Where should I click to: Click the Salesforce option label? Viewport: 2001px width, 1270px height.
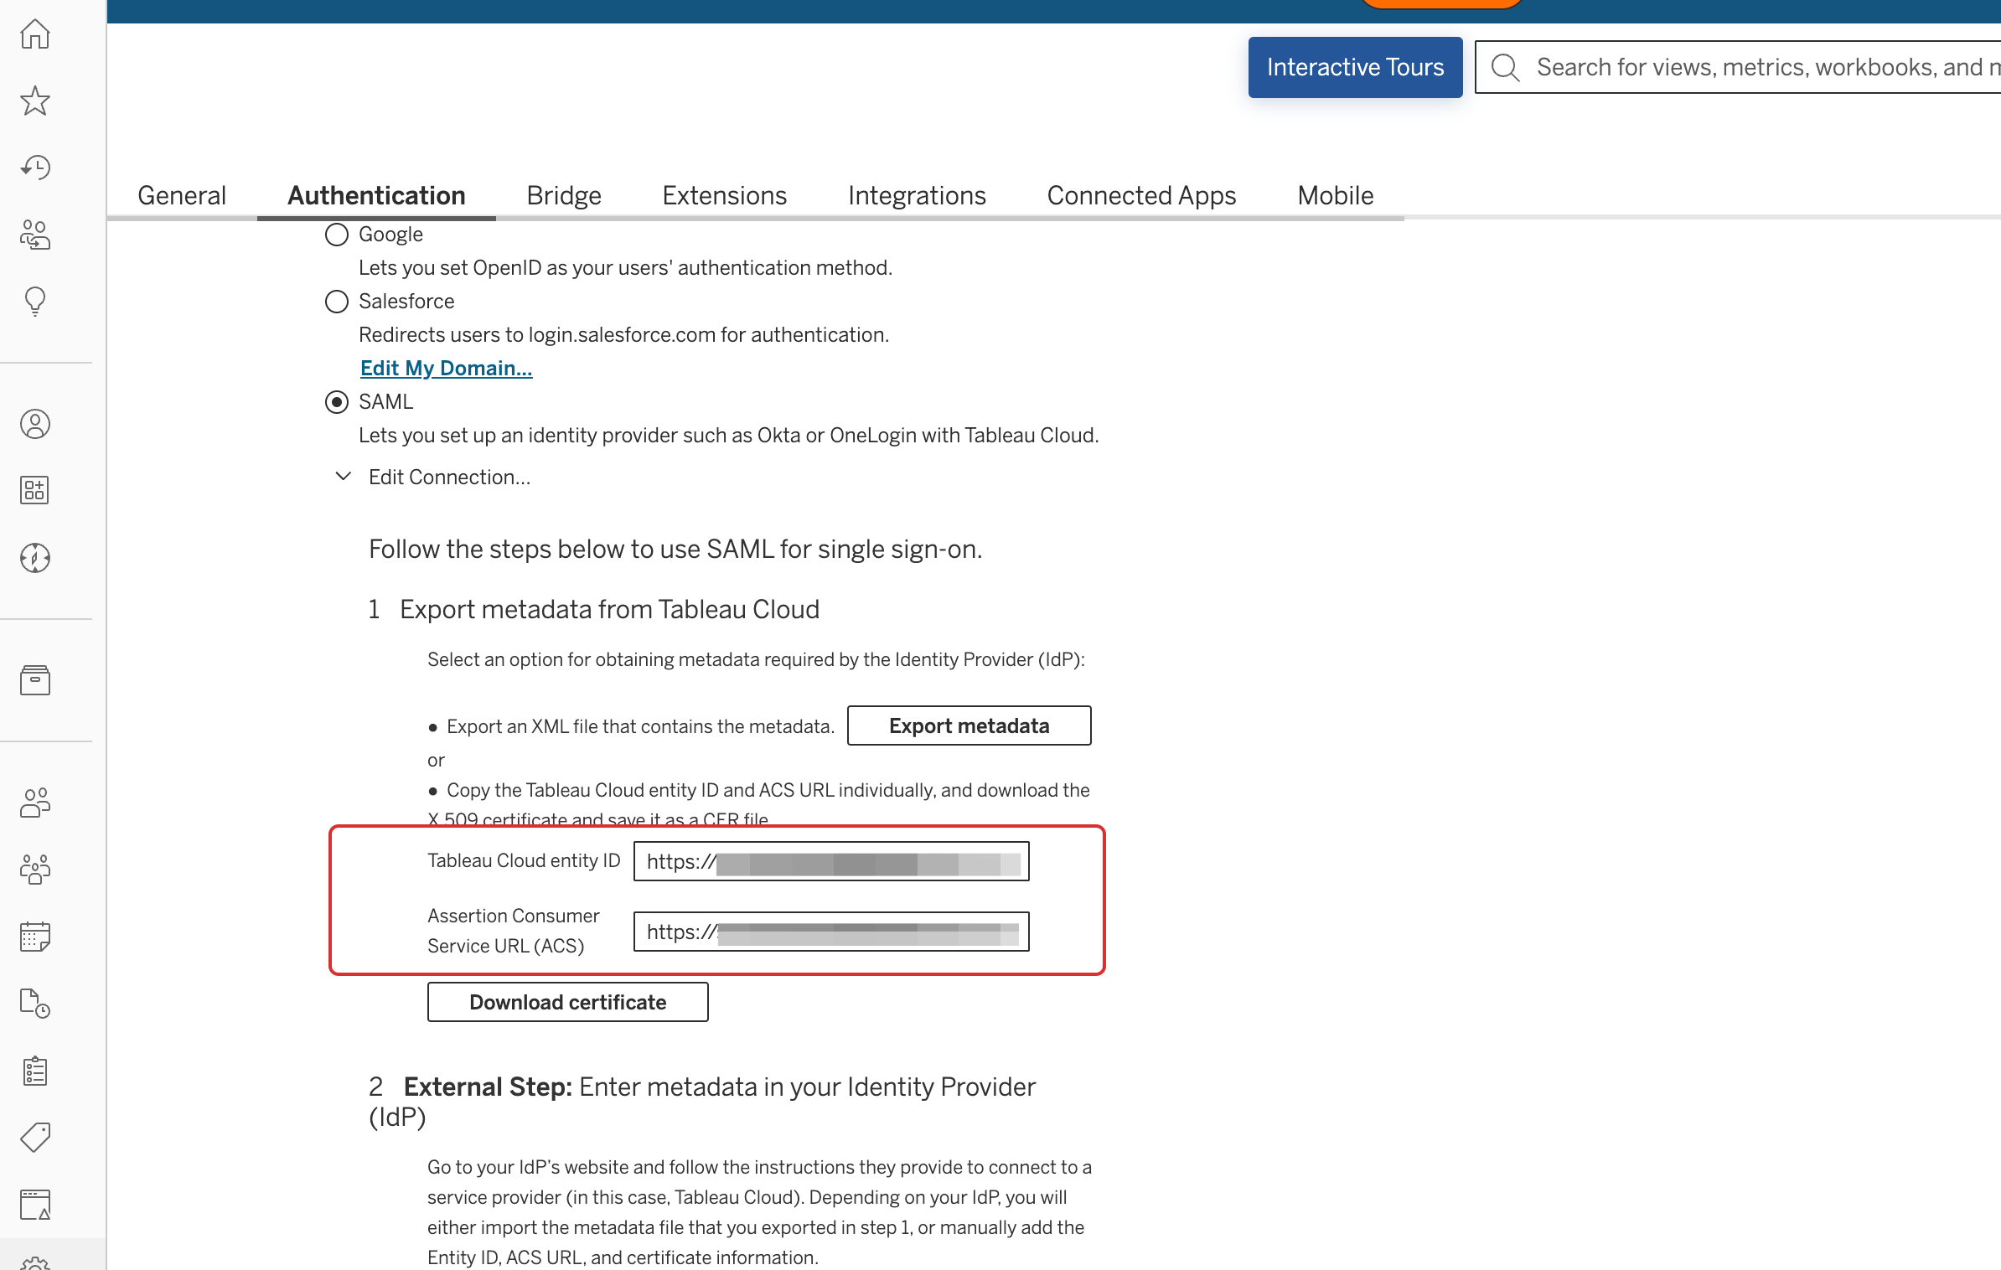[406, 302]
